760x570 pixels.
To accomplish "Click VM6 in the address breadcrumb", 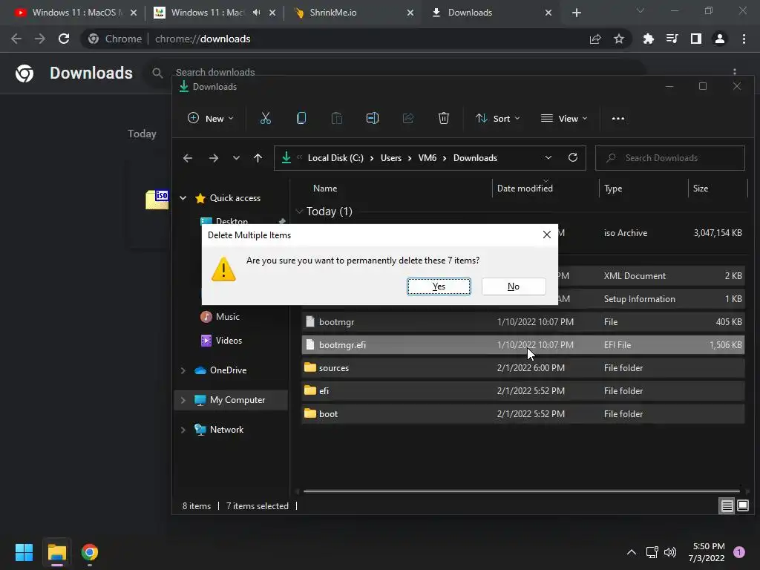I will pos(427,158).
